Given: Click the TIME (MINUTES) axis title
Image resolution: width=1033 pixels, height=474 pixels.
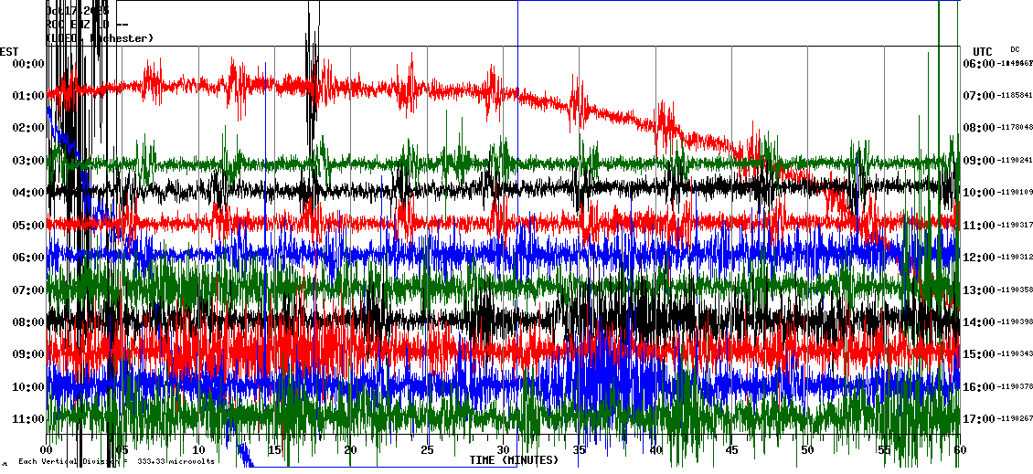Looking at the screenshot, I should click(514, 460).
